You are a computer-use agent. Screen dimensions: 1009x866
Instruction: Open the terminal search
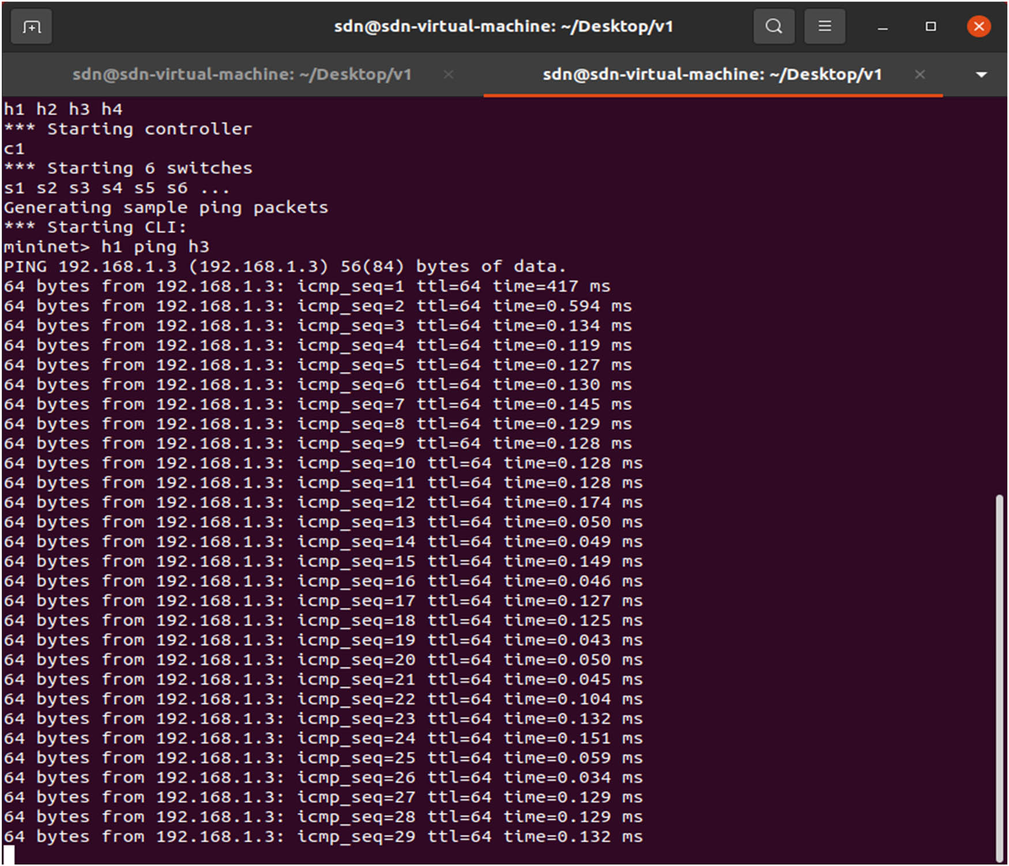pyautogui.click(x=773, y=26)
